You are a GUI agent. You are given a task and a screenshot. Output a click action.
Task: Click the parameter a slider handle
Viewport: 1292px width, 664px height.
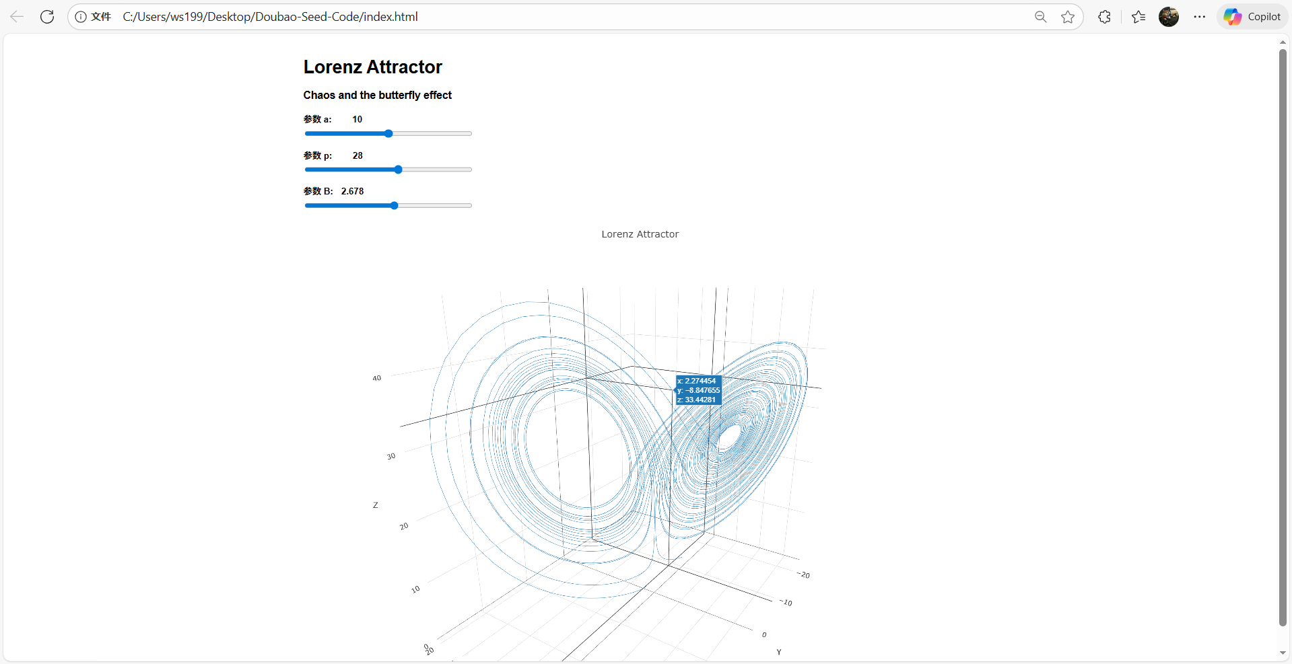[x=388, y=134]
